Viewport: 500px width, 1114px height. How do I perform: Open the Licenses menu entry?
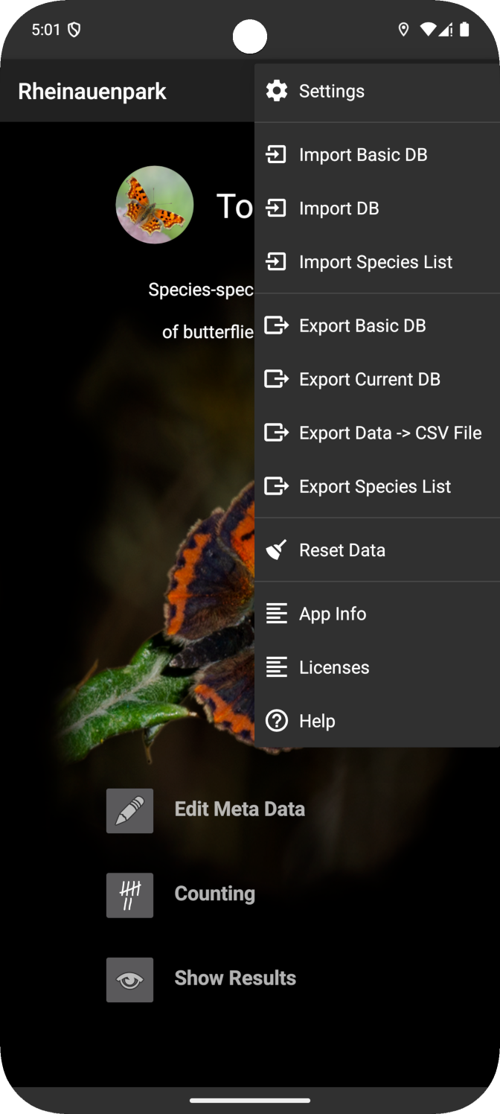tap(334, 667)
